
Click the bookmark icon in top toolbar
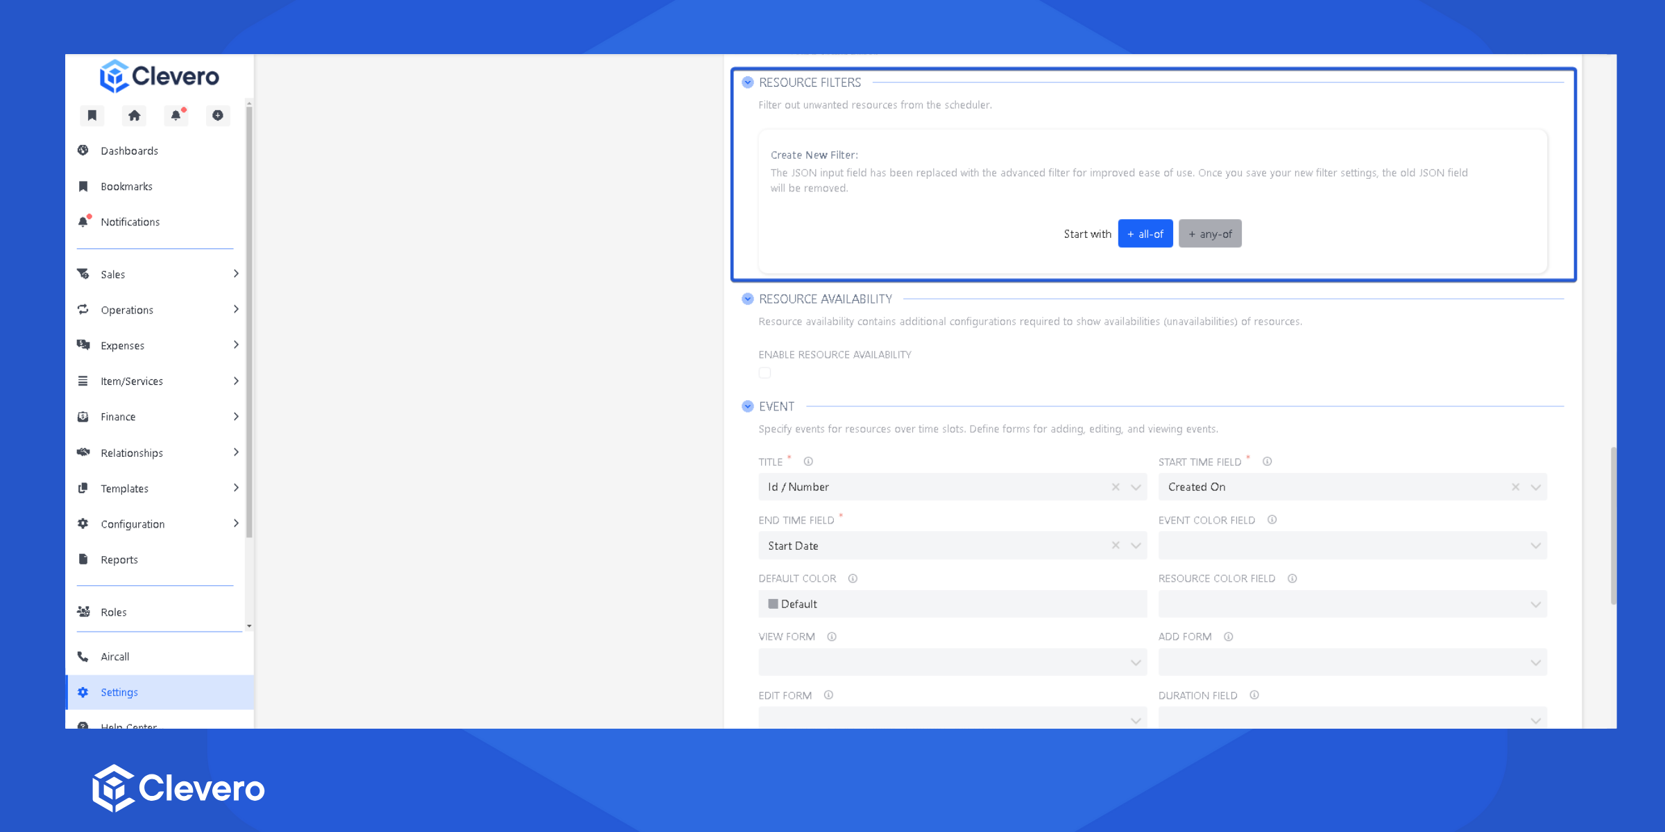pyautogui.click(x=92, y=115)
